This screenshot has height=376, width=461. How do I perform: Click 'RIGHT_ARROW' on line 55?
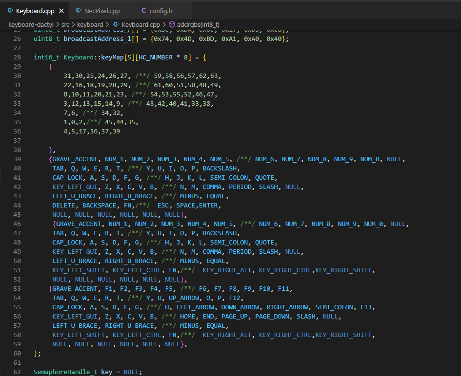point(287,307)
